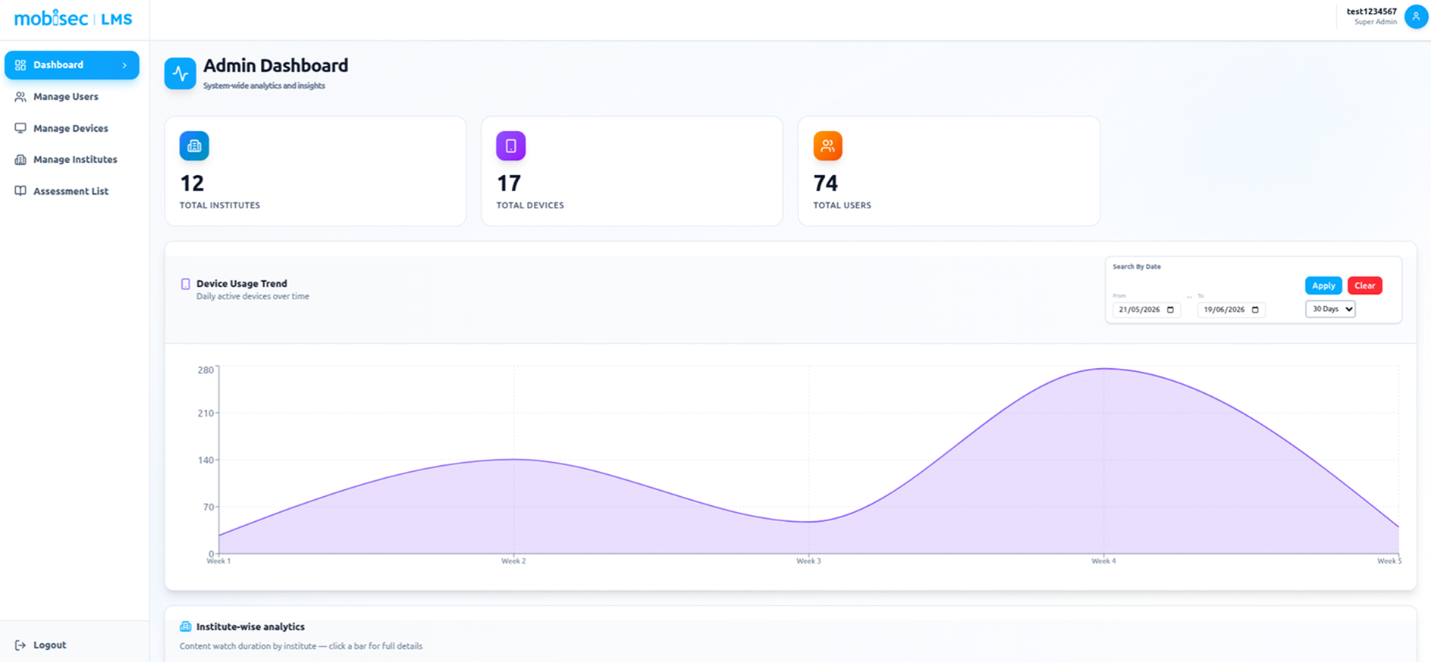Click the mobisec LMS logo
1431x662 pixels.
click(x=73, y=18)
